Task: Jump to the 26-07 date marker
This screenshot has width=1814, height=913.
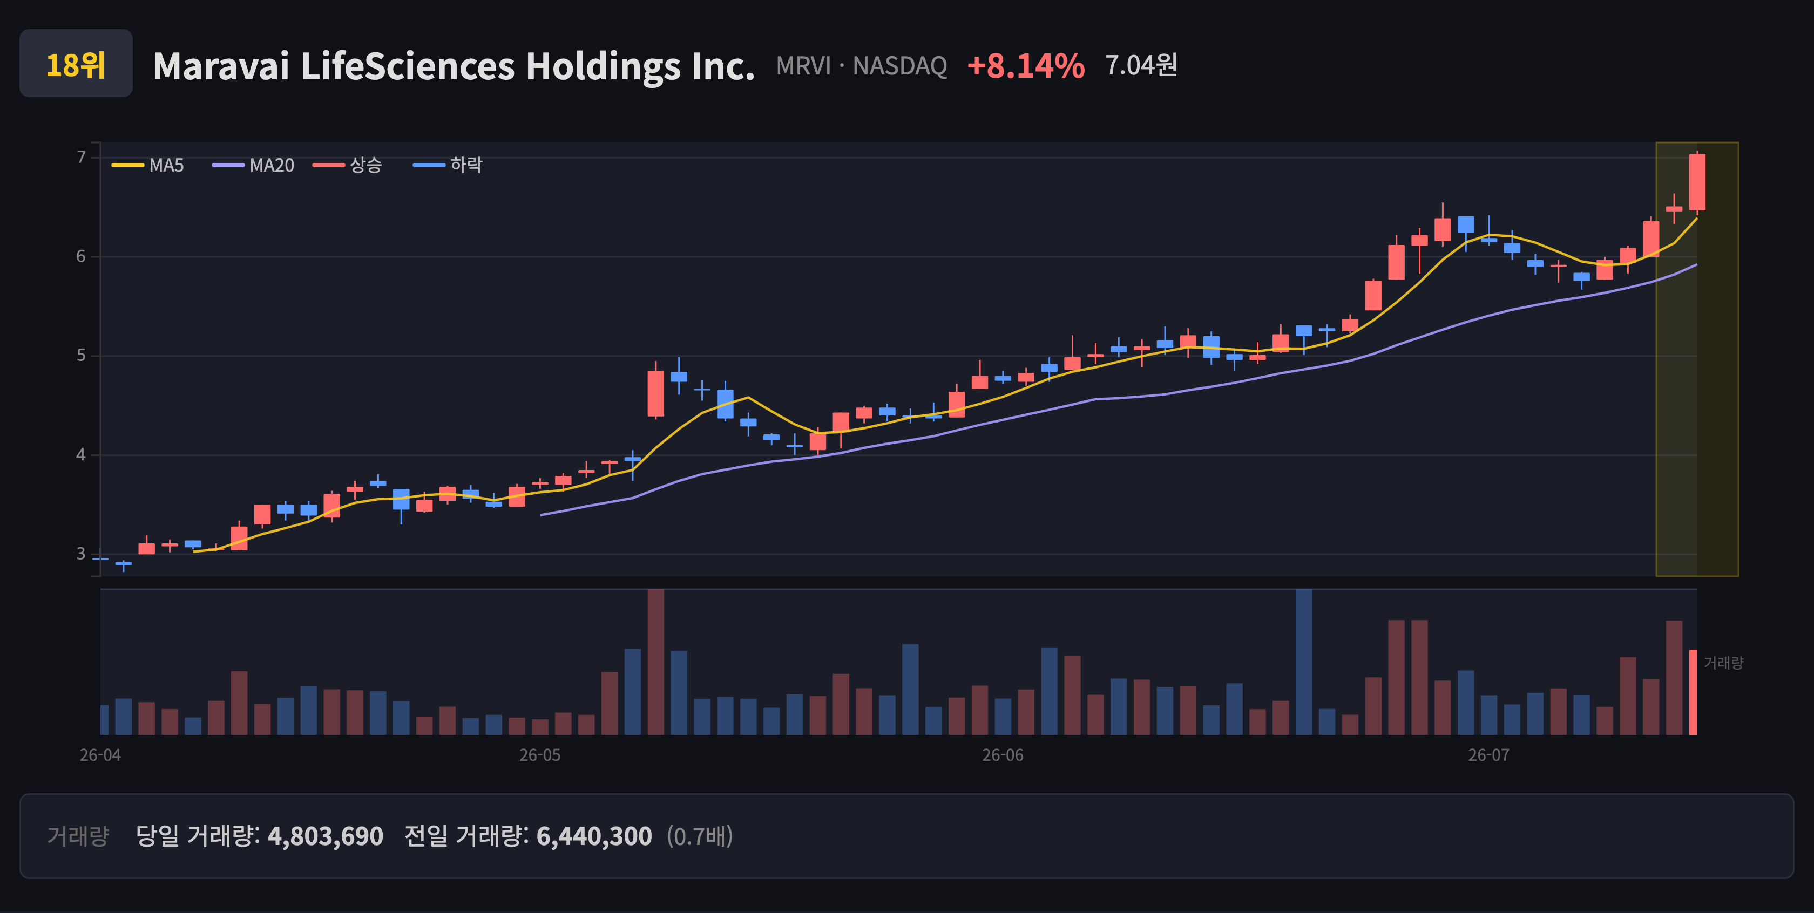Action: click(x=1488, y=755)
